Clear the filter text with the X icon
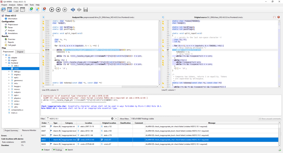This screenshot has width=283, height=153. [x=112, y=118]
